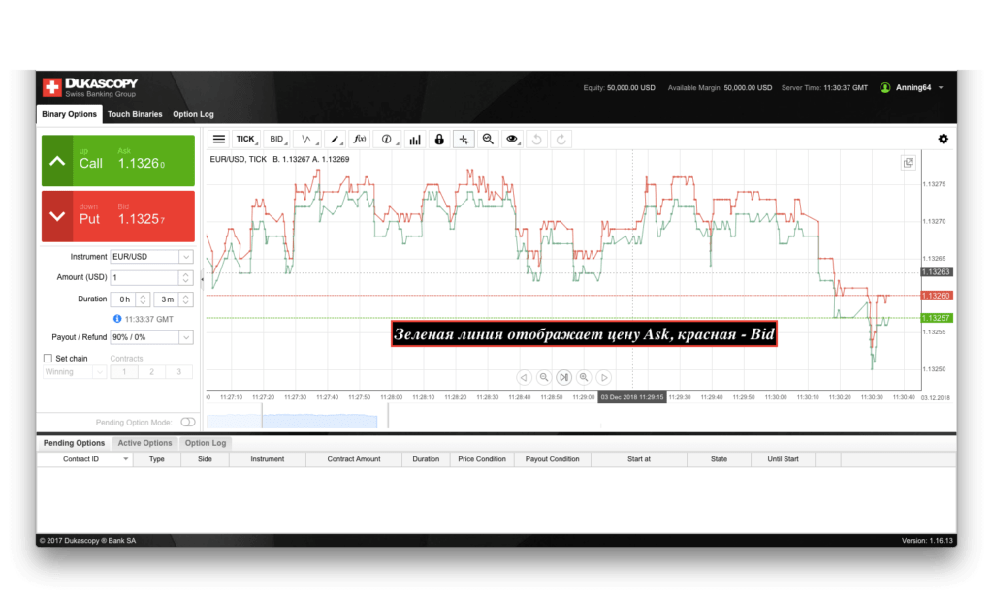Detach chart with the pop-out icon
This screenshot has height=598, width=993.
[909, 163]
